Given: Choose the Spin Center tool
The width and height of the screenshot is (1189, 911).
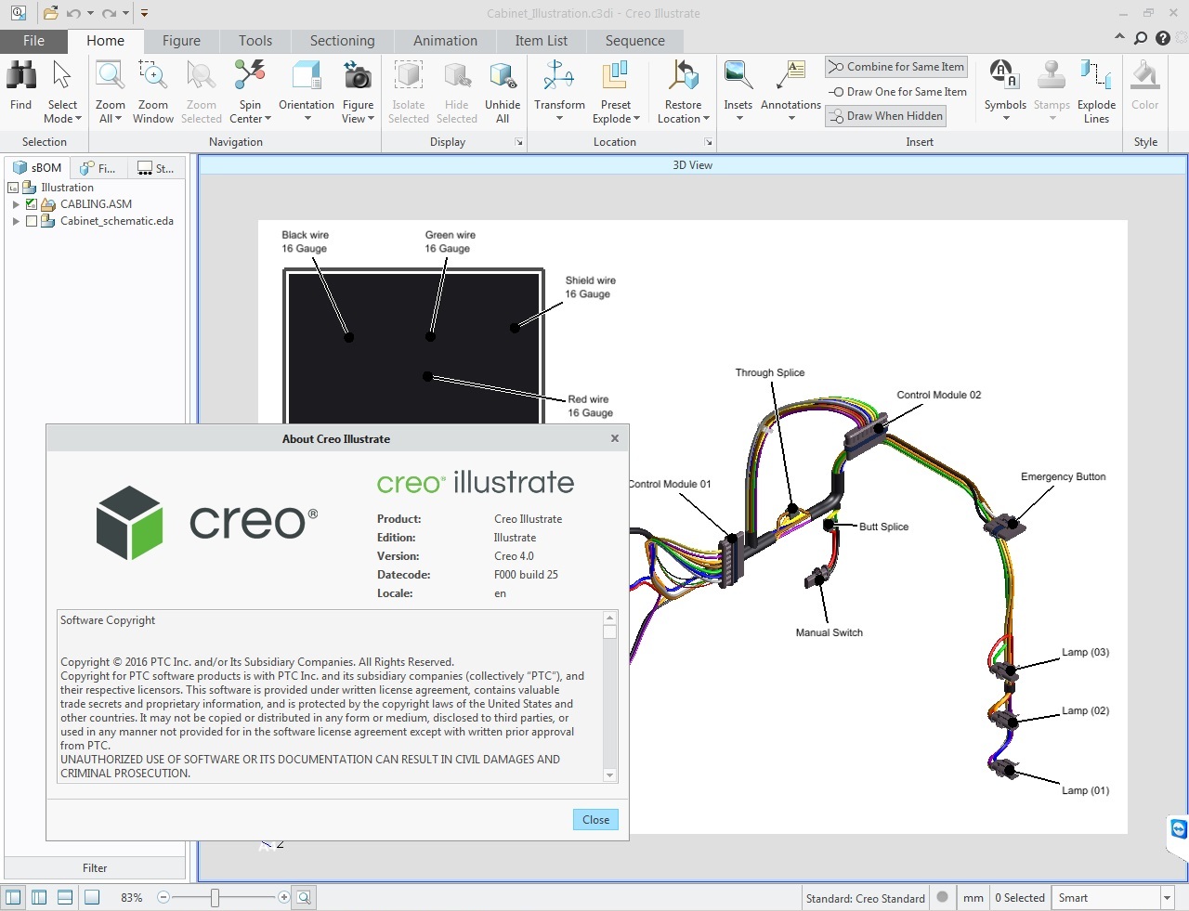Looking at the screenshot, I should [x=250, y=91].
